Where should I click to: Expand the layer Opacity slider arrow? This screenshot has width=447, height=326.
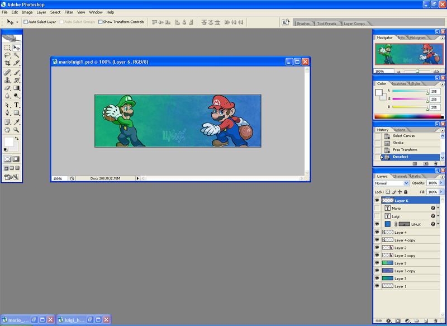pyautogui.click(x=441, y=183)
